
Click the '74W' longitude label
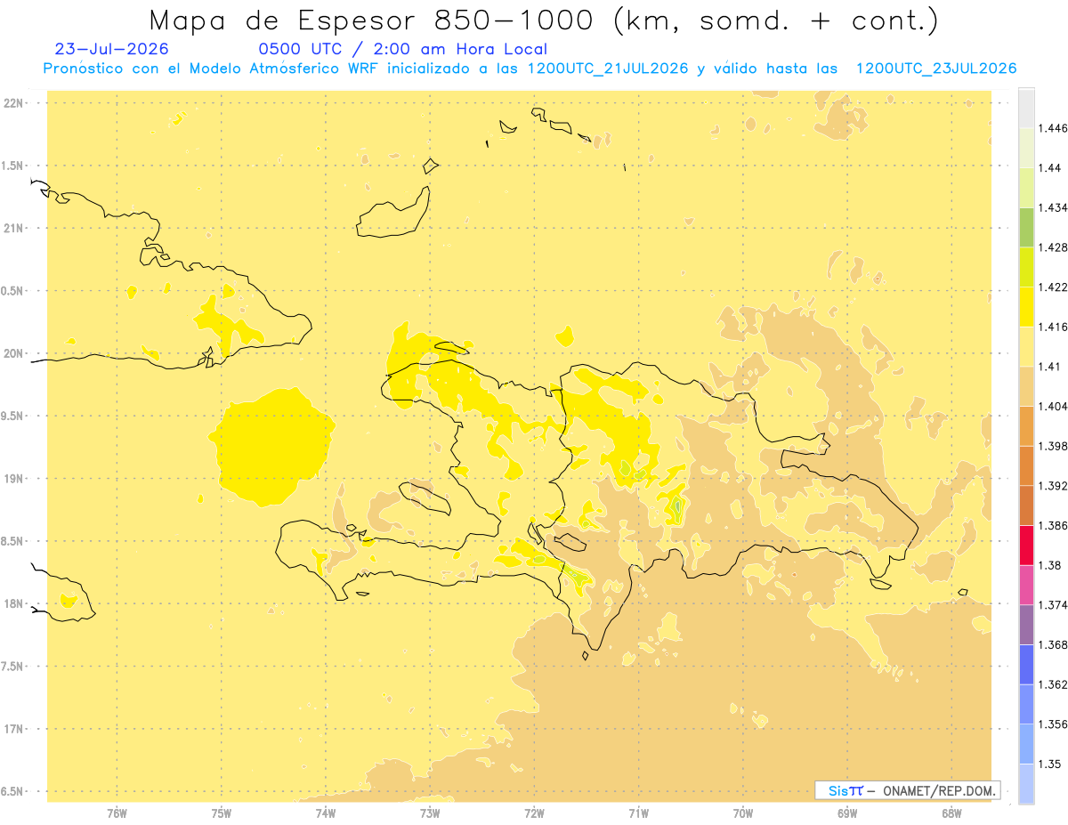[326, 813]
